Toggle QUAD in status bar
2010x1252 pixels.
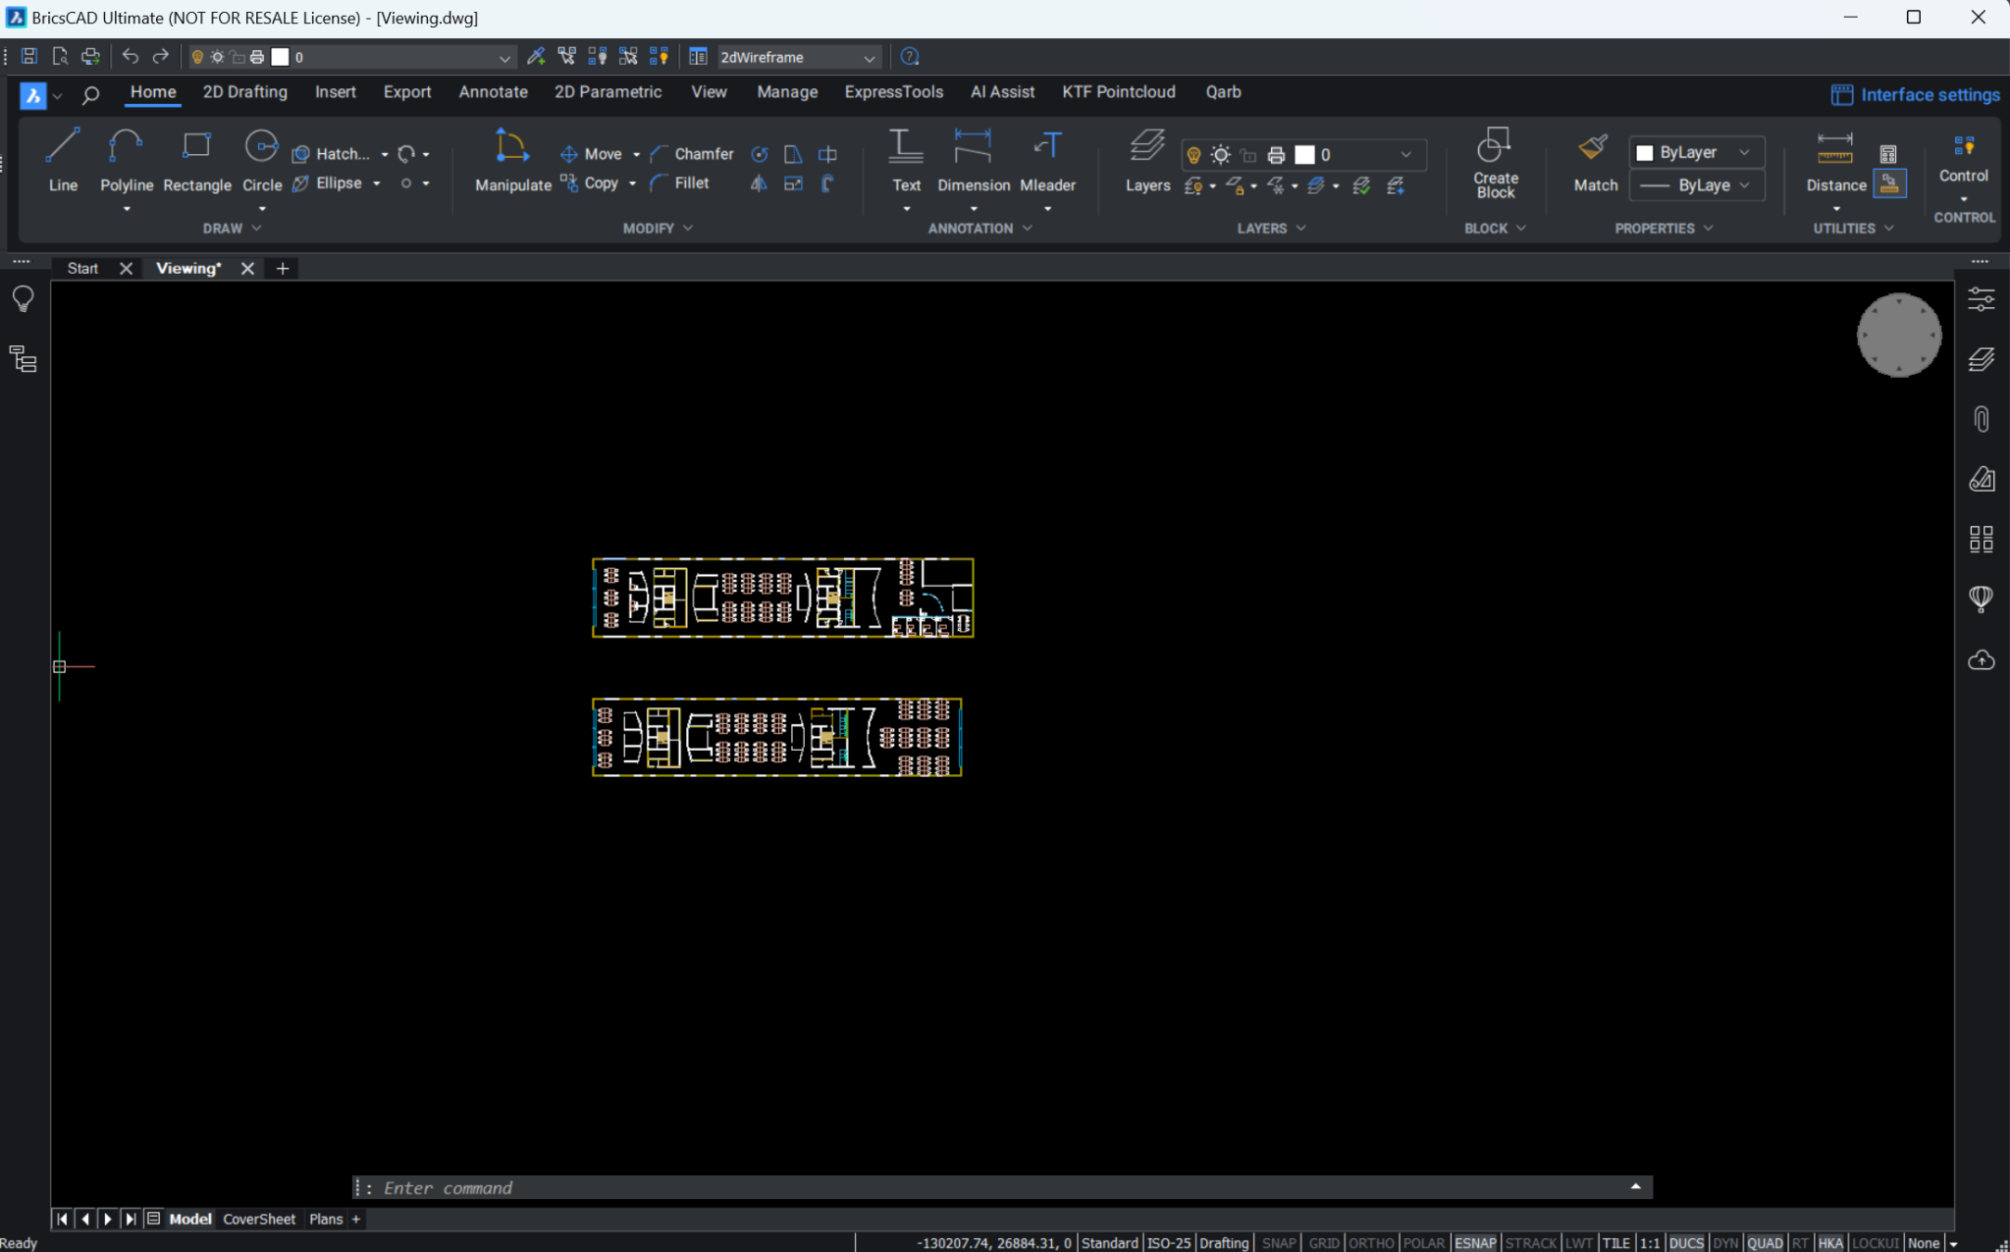click(1764, 1243)
